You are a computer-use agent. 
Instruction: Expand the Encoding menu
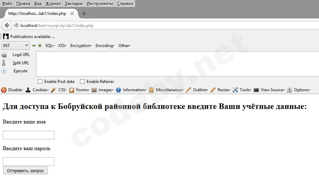[x=105, y=46]
